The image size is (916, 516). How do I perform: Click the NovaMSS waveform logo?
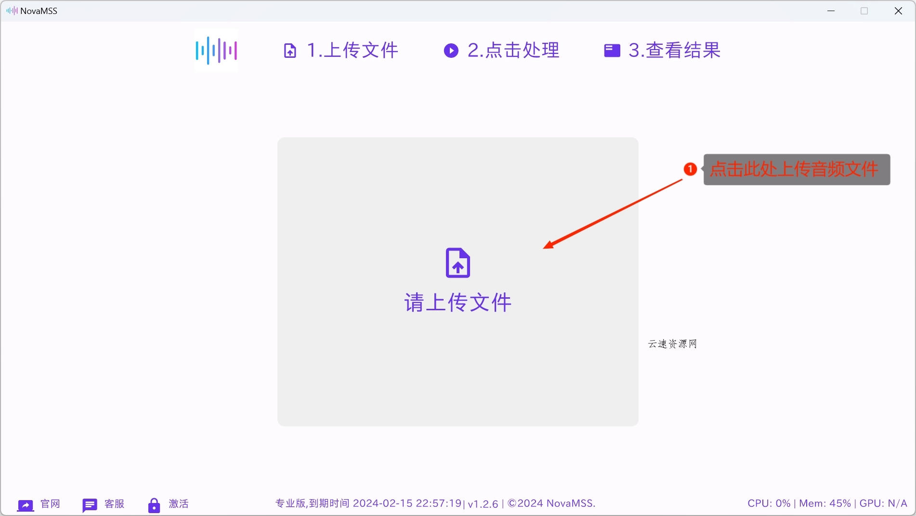[216, 50]
